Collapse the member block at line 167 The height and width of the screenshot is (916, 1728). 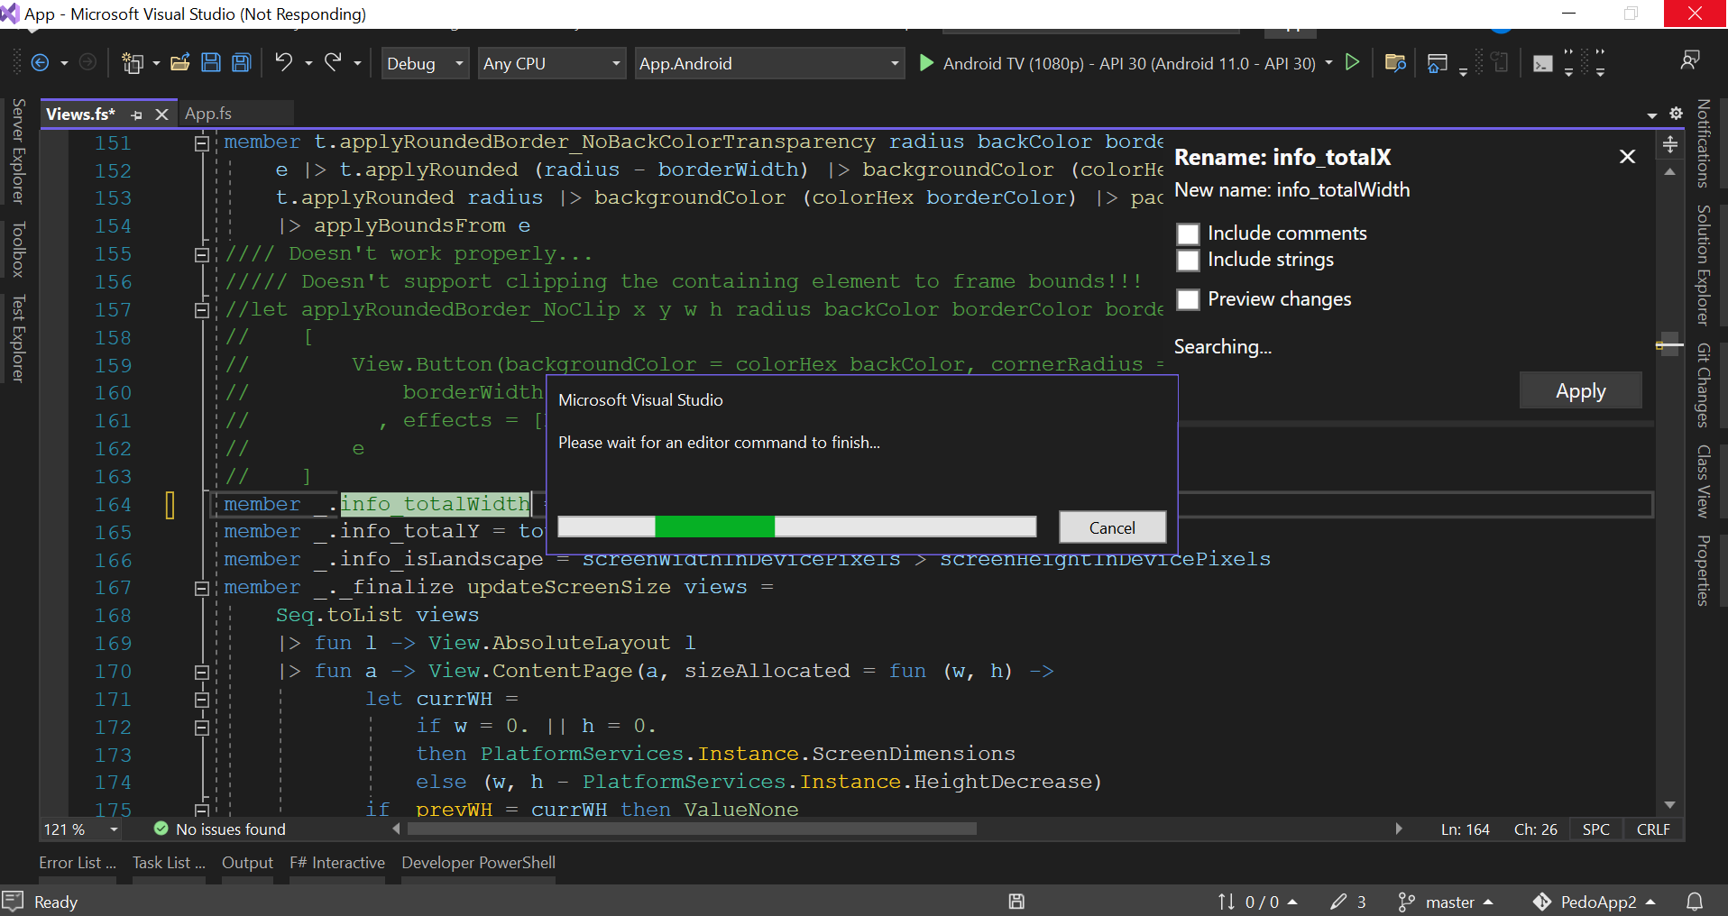202,589
